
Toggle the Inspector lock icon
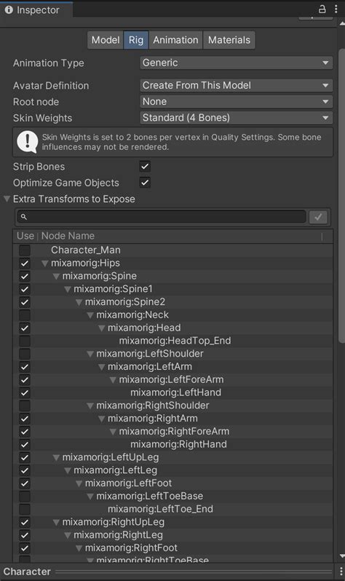[x=322, y=9]
